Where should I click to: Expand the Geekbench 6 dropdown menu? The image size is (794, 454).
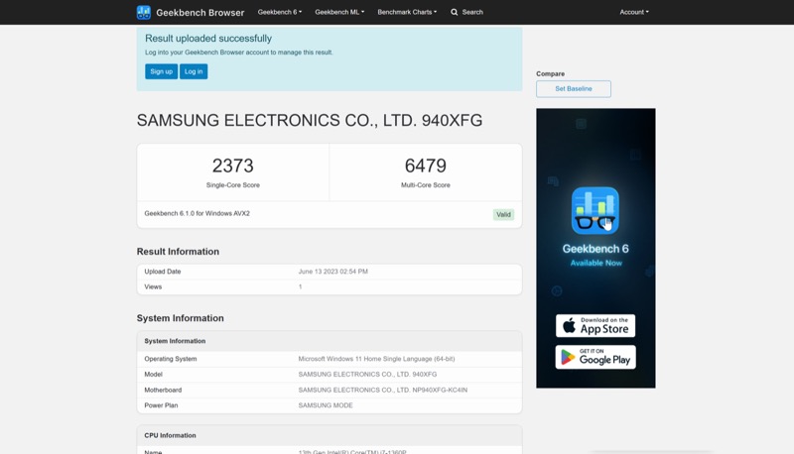coord(279,12)
